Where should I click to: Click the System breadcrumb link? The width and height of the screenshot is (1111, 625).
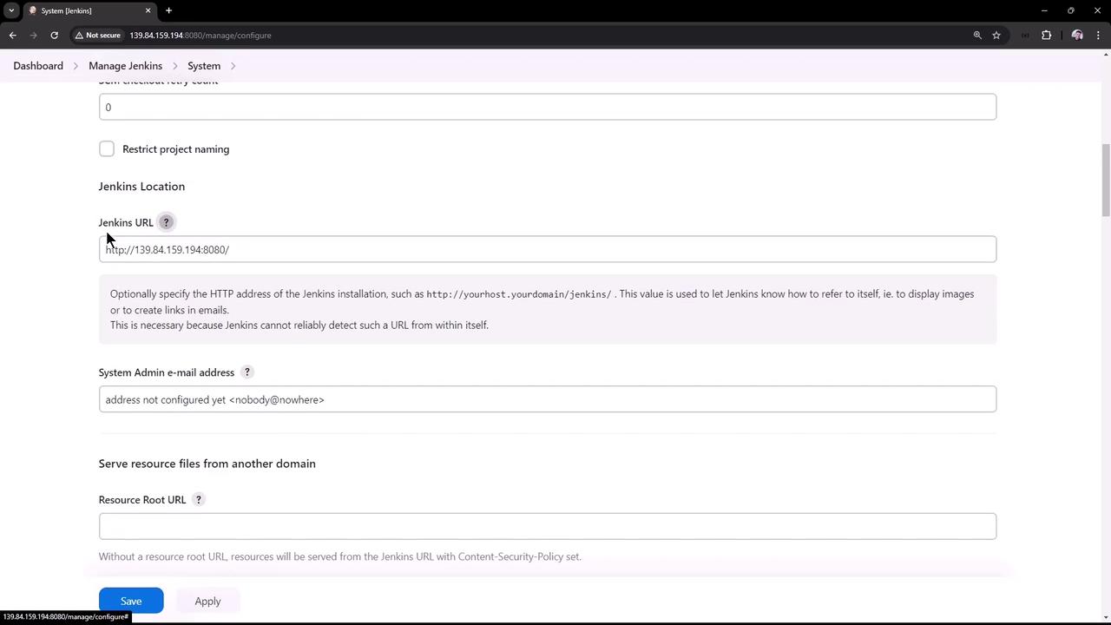[x=204, y=66]
